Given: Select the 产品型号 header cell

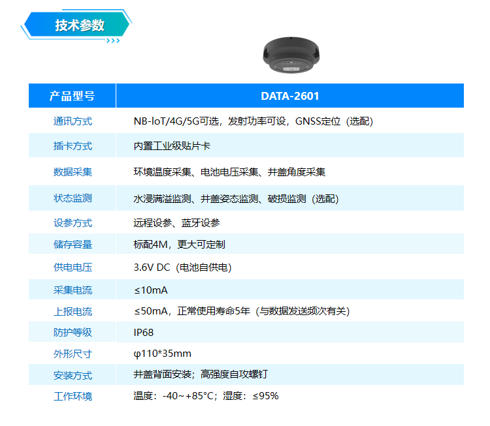Looking at the screenshot, I should 73,96.
